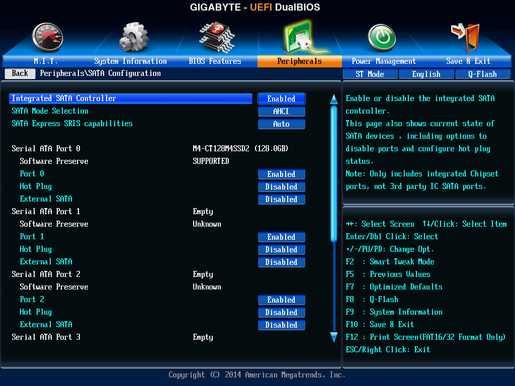The image size is (515, 386).
Task: Click F5 Previous Values help line
Action: coord(388,274)
